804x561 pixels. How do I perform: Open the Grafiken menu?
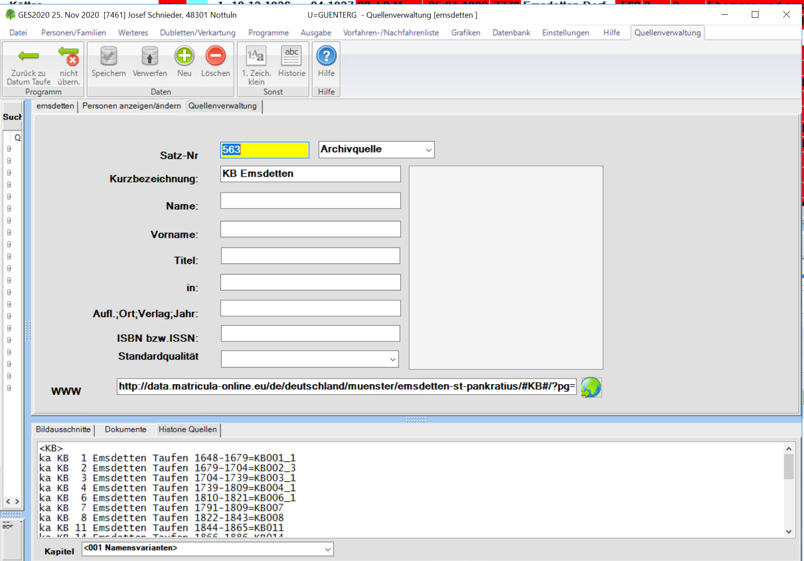click(x=465, y=33)
